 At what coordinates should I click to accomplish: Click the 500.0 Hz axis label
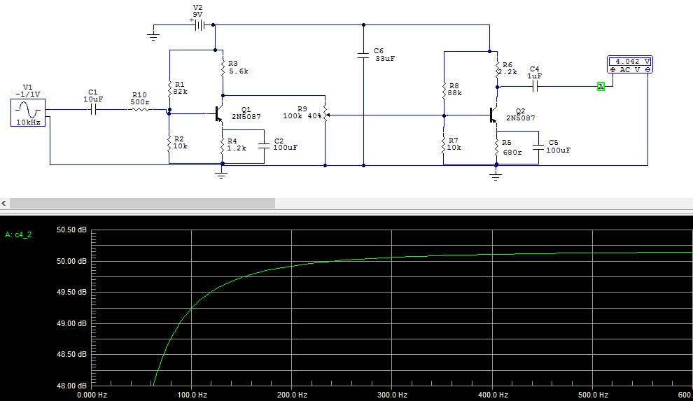coord(593,395)
